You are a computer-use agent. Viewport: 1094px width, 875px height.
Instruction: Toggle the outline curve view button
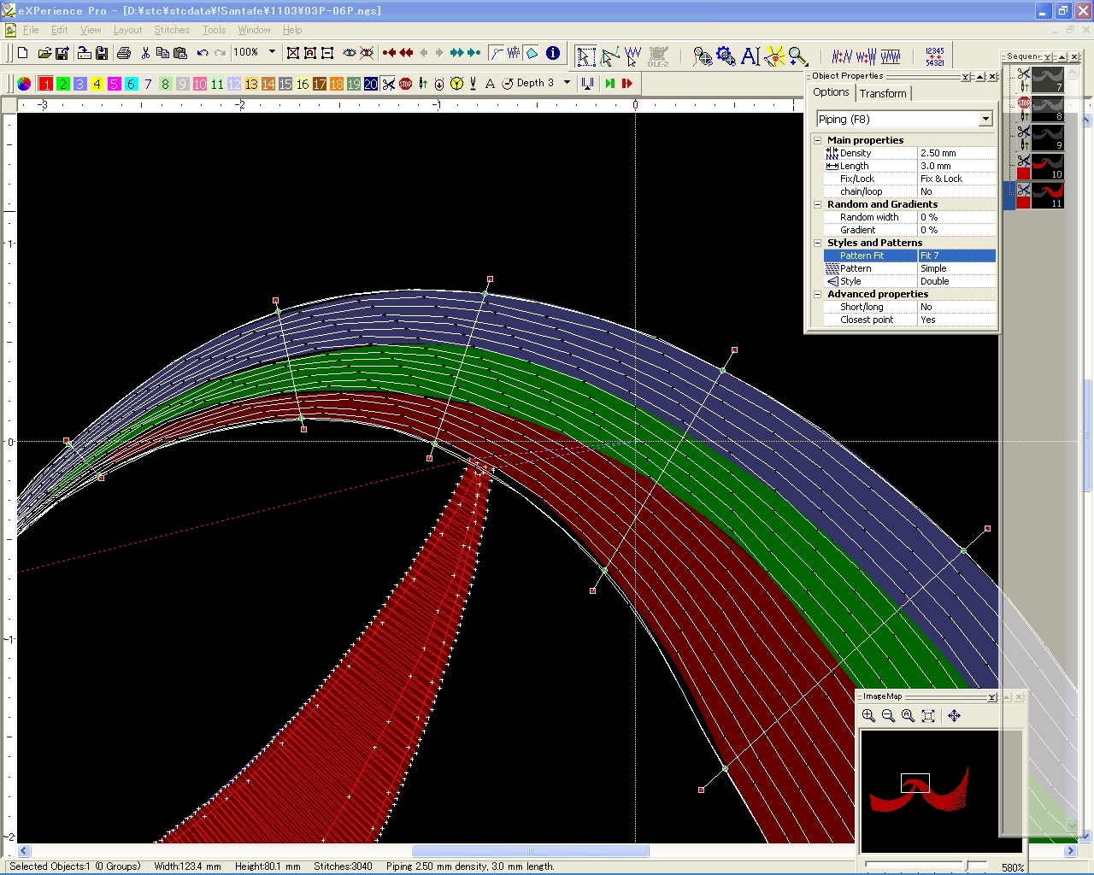point(497,53)
